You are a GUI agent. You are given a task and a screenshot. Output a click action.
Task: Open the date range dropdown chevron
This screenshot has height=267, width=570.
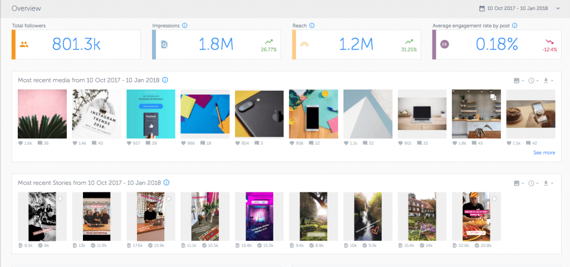click(x=558, y=8)
